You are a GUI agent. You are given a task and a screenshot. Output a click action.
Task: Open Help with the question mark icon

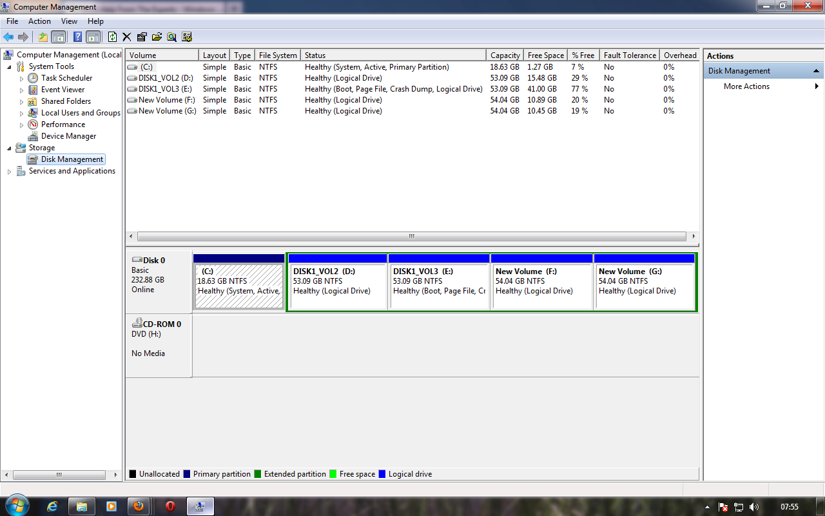point(77,37)
